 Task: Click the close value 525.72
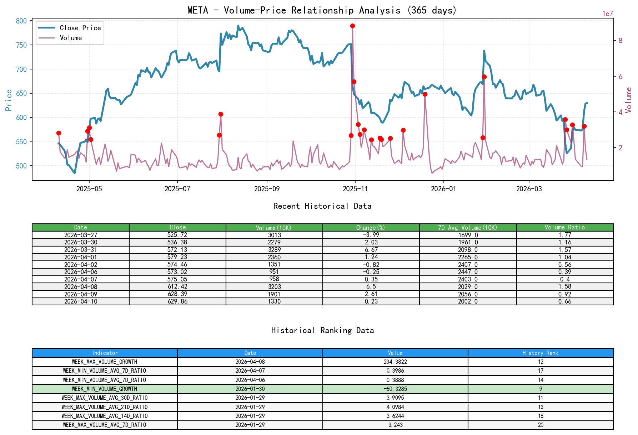click(177, 235)
